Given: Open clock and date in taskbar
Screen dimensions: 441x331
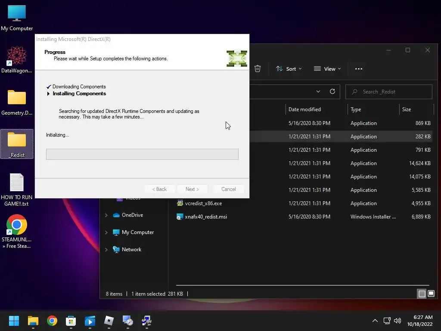Looking at the screenshot, I should click(x=419, y=321).
